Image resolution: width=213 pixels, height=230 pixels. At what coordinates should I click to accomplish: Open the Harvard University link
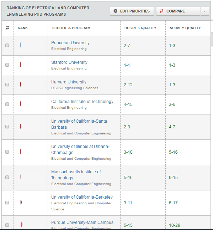pyautogui.click(x=69, y=82)
